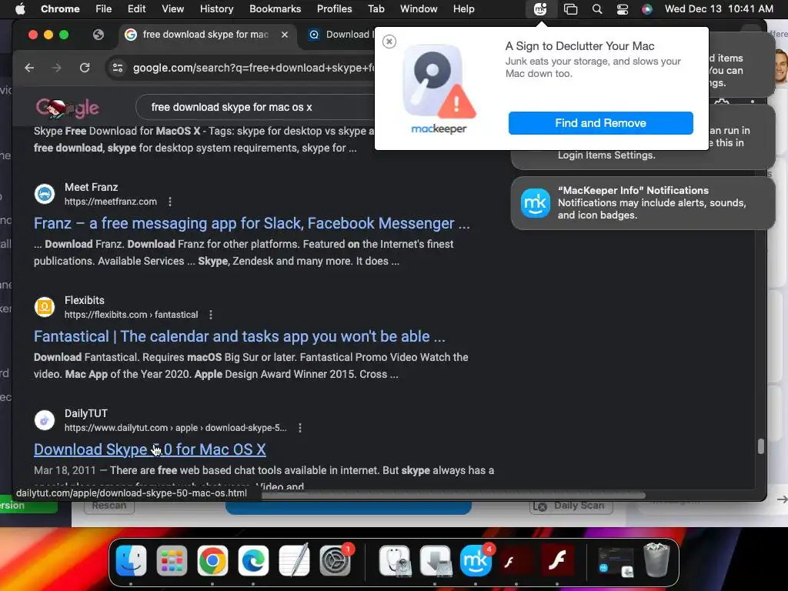This screenshot has width=788, height=591.
Task: Click the dailytut.com URL breadcrumb
Action: (175, 428)
